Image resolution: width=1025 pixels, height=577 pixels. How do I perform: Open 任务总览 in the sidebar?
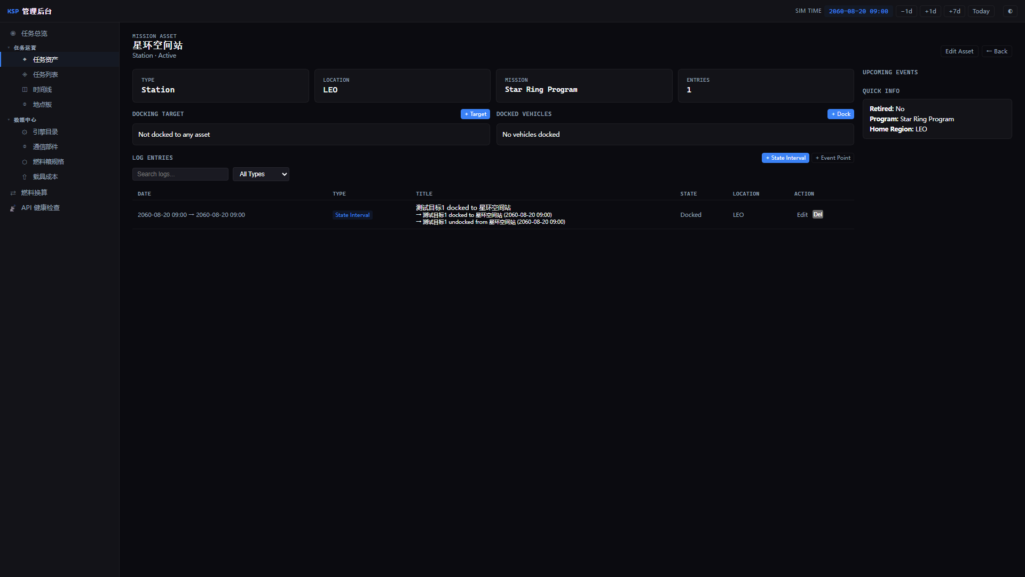[x=59, y=33]
